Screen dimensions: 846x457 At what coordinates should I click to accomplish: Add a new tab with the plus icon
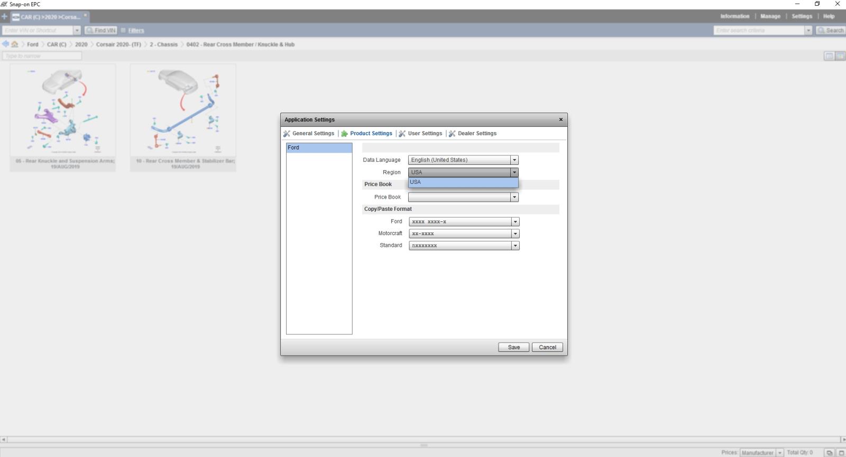tap(4, 16)
